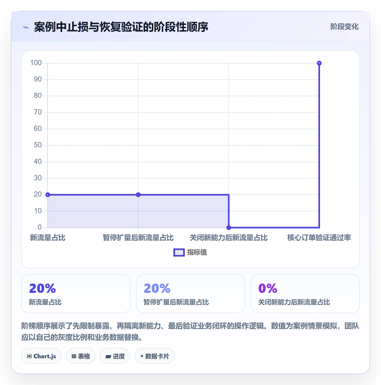Toggle the 指标值 legend item
381x385 pixels.
[x=190, y=252]
